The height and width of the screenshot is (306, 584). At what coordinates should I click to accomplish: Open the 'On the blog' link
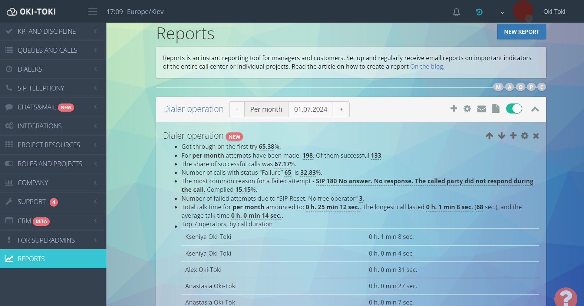426,66
